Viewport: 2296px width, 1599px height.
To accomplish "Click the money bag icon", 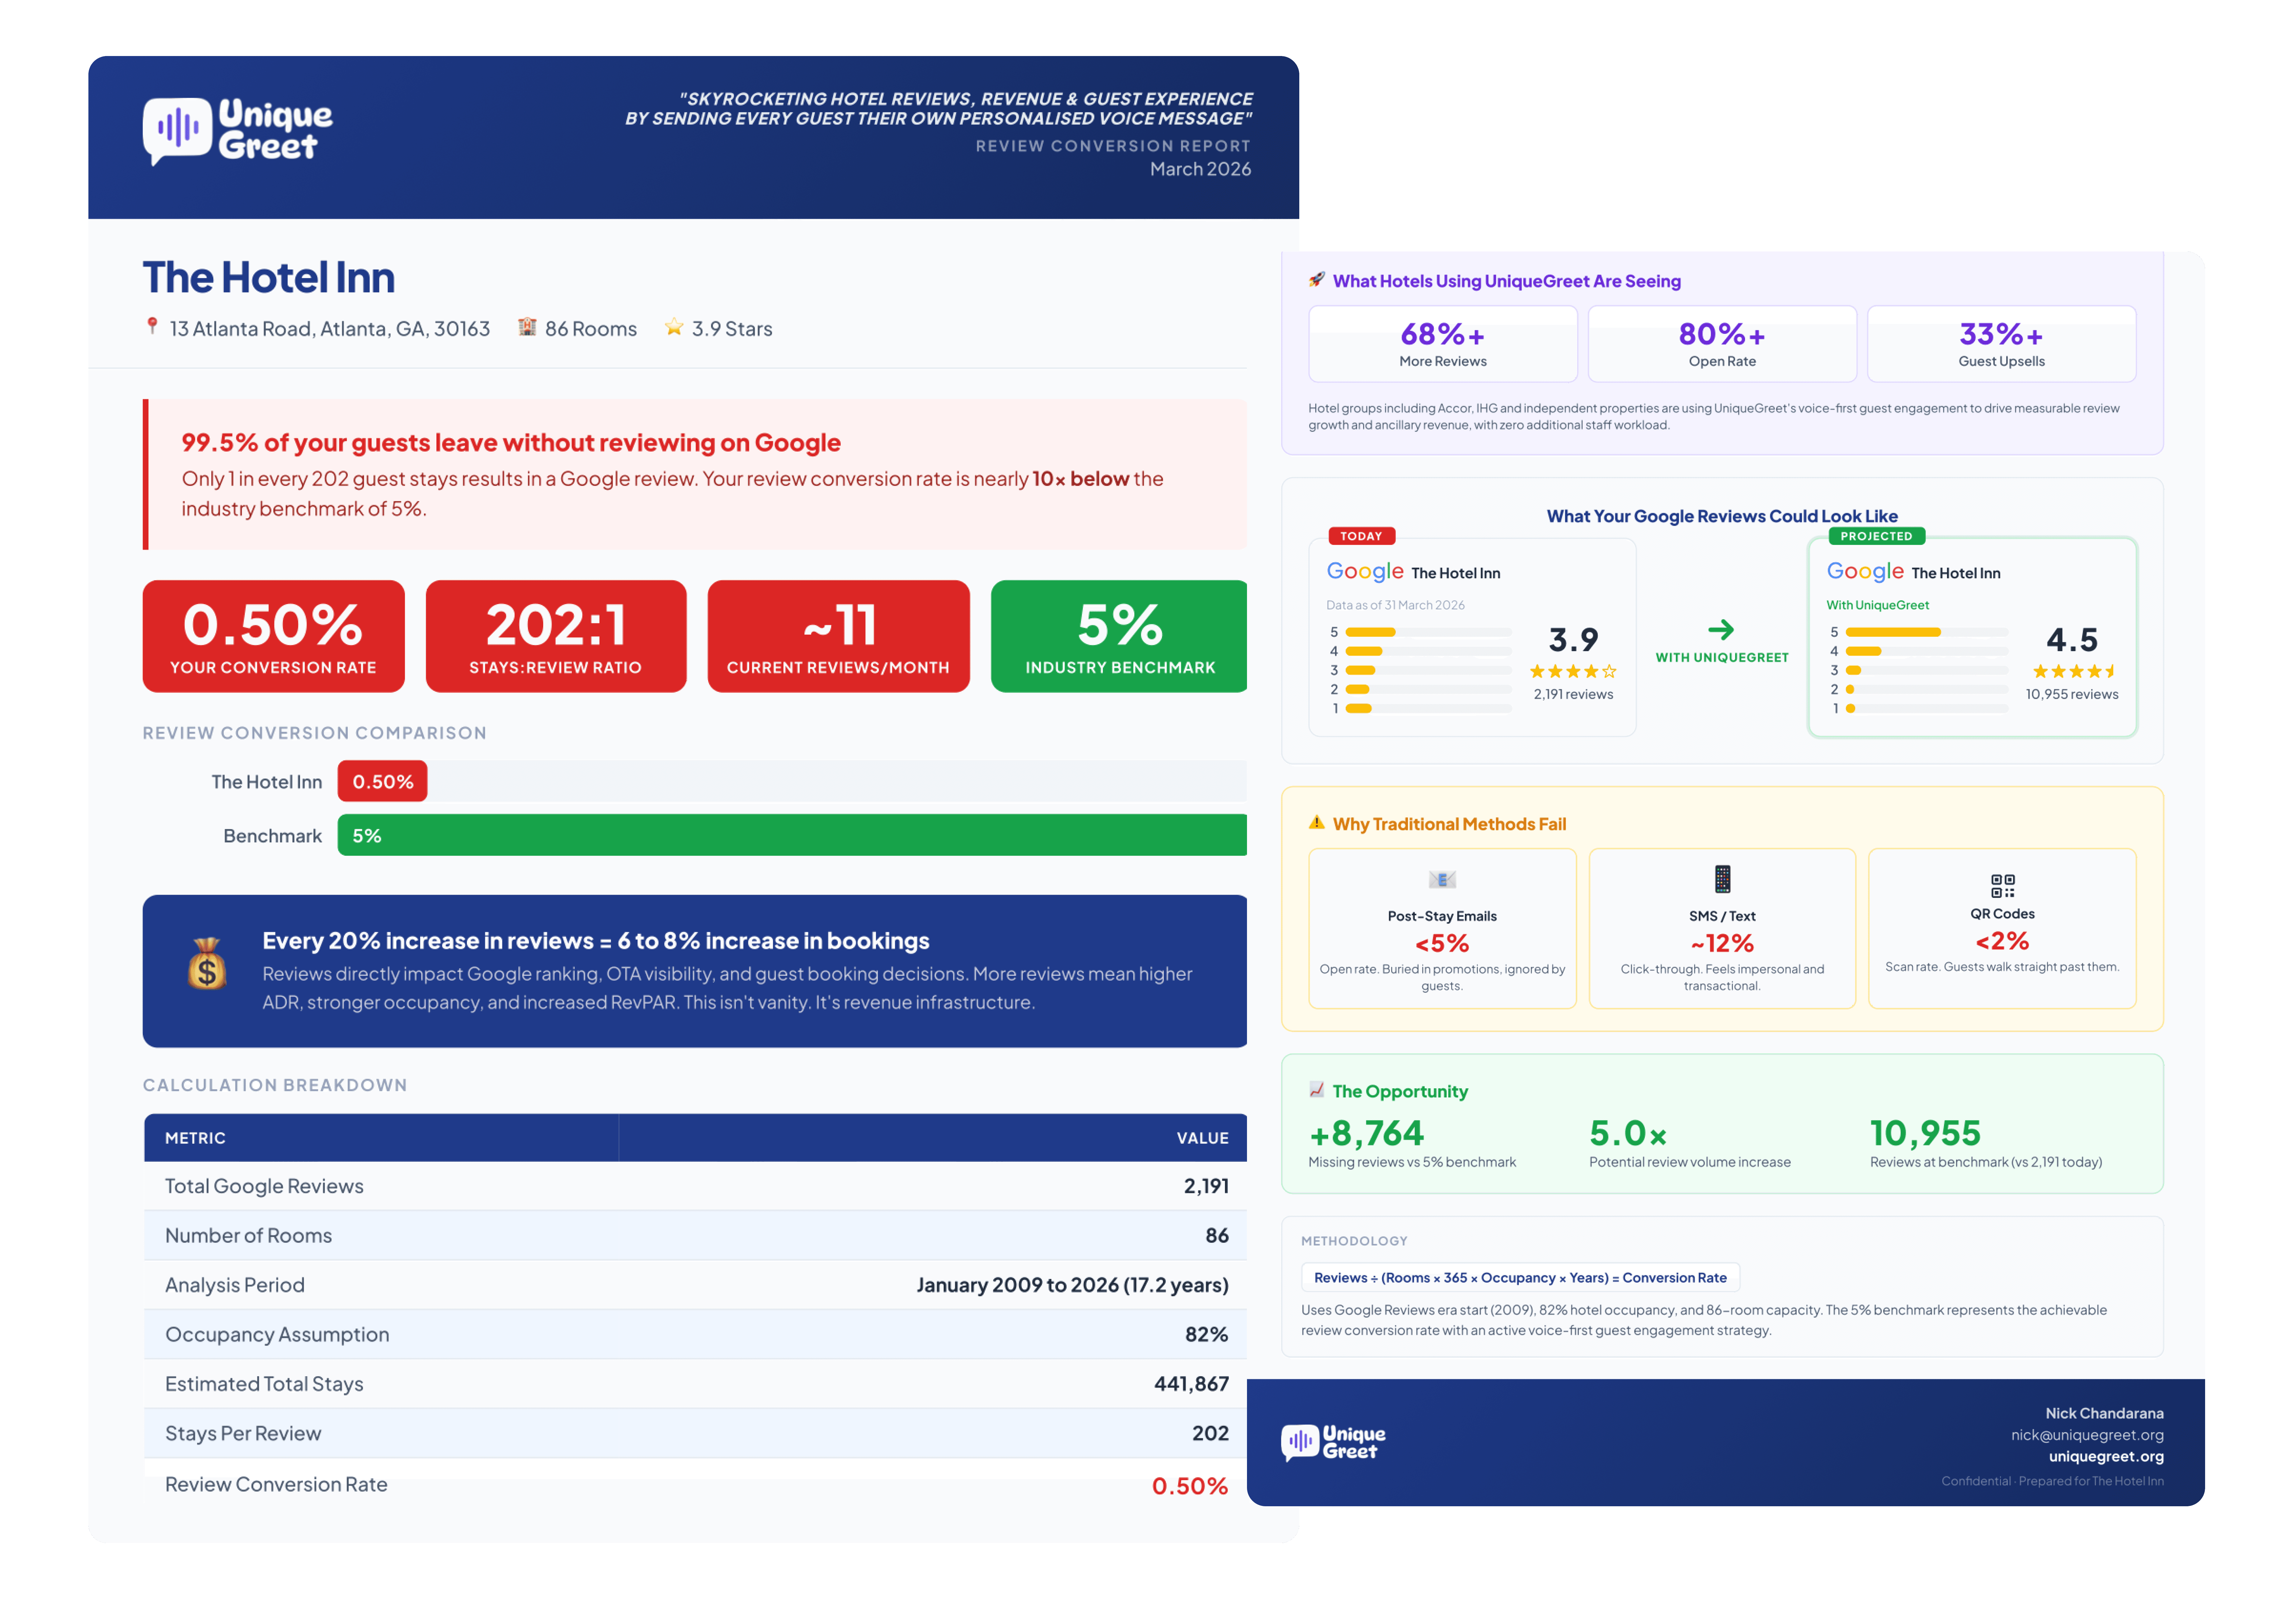I will tap(207, 964).
